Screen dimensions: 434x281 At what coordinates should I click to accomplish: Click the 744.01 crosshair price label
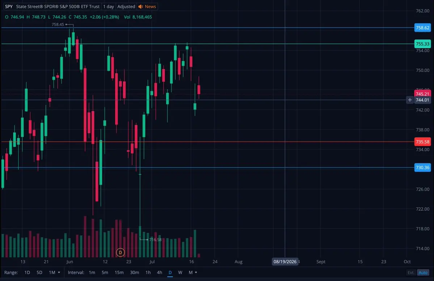(422, 100)
